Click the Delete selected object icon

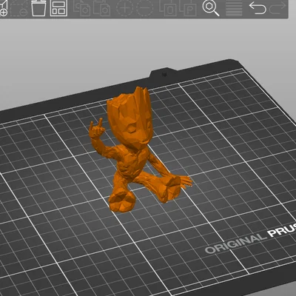(19, 8)
